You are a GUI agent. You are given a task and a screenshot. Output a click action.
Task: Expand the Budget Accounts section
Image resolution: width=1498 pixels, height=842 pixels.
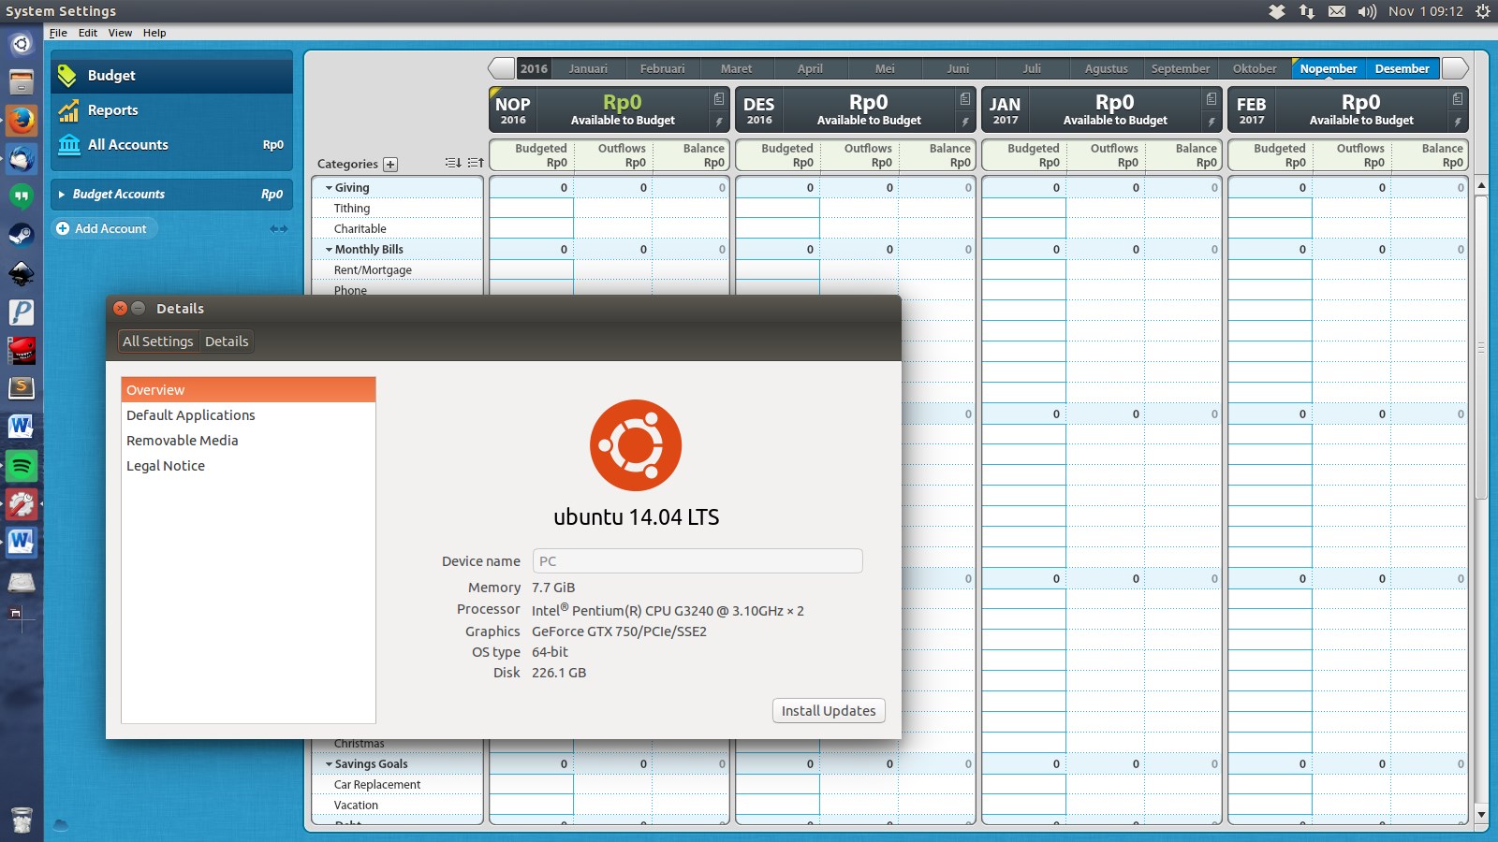62,195
